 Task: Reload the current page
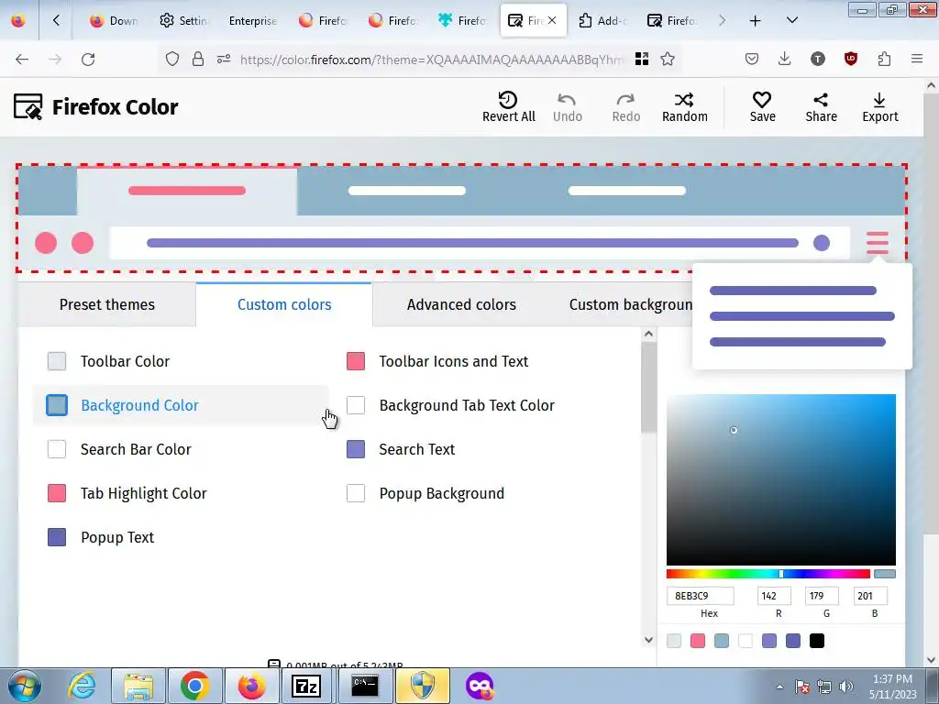pos(88,60)
